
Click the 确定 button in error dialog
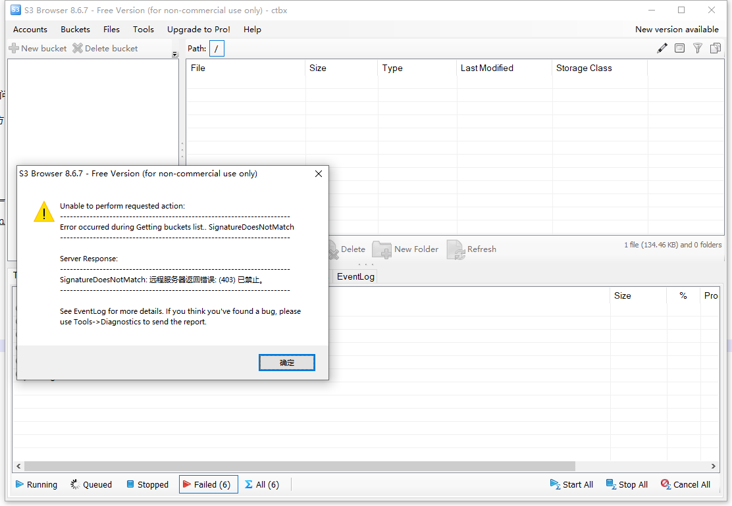[x=286, y=363]
